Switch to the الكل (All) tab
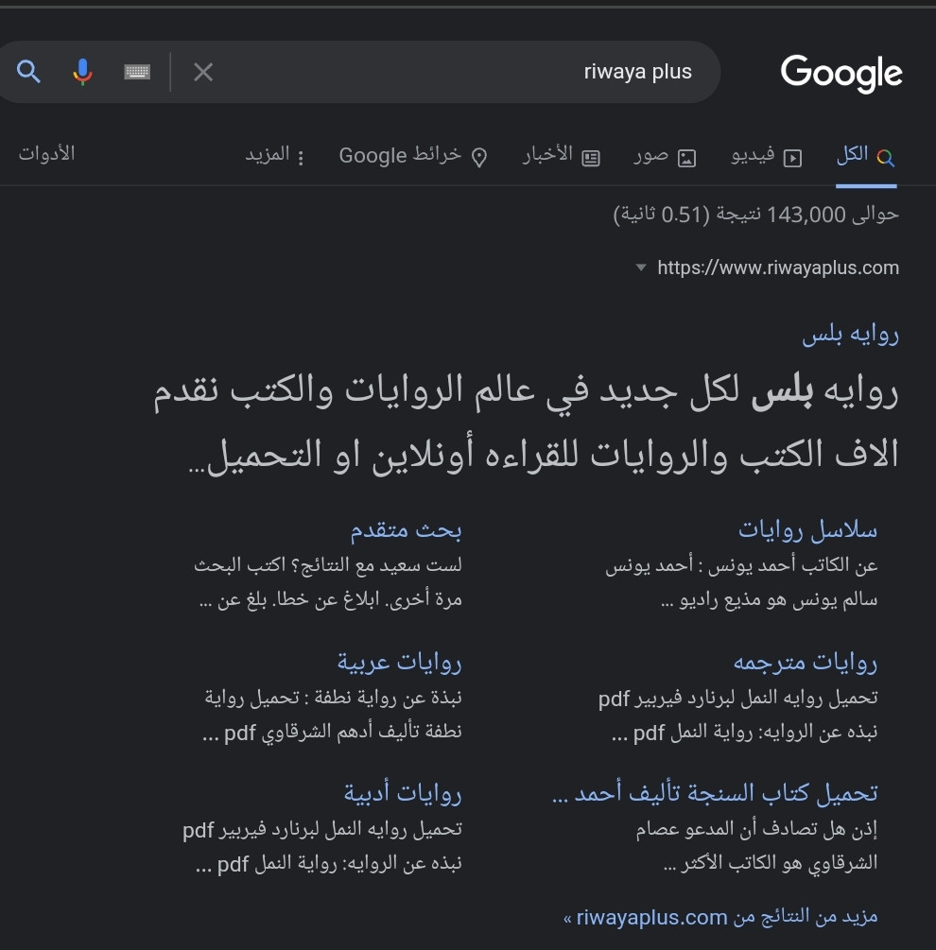Viewport: 936px width, 950px height. click(x=865, y=153)
